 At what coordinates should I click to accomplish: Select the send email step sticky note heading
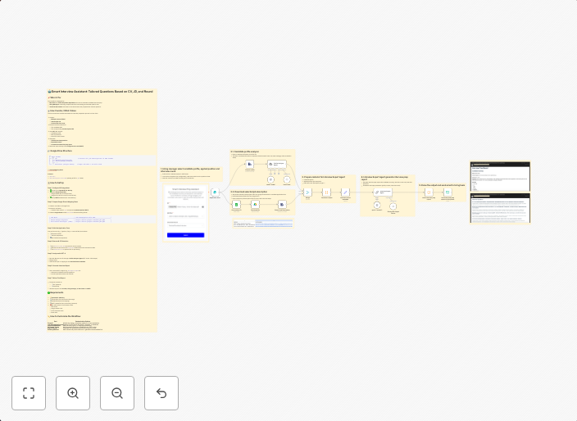442,185
